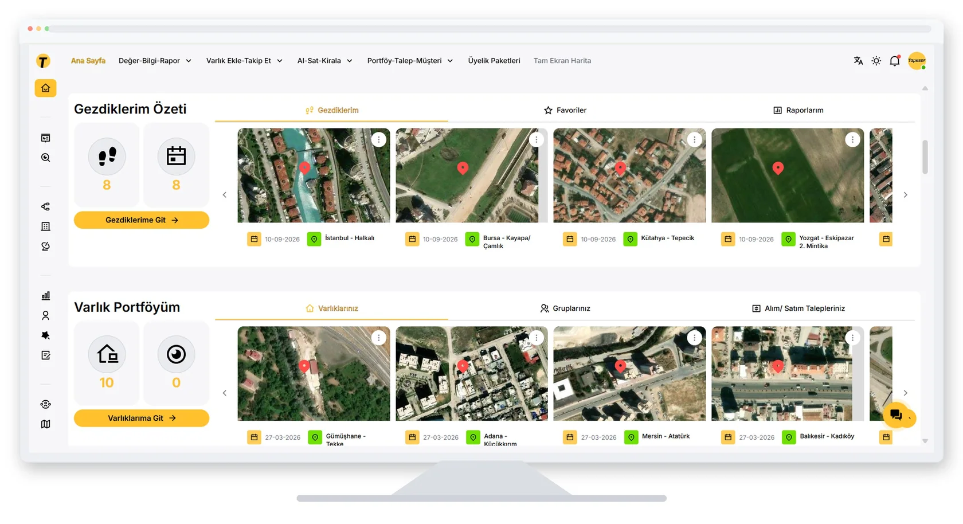Open the map icon in the sidebar
963x524 pixels.
click(x=46, y=424)
